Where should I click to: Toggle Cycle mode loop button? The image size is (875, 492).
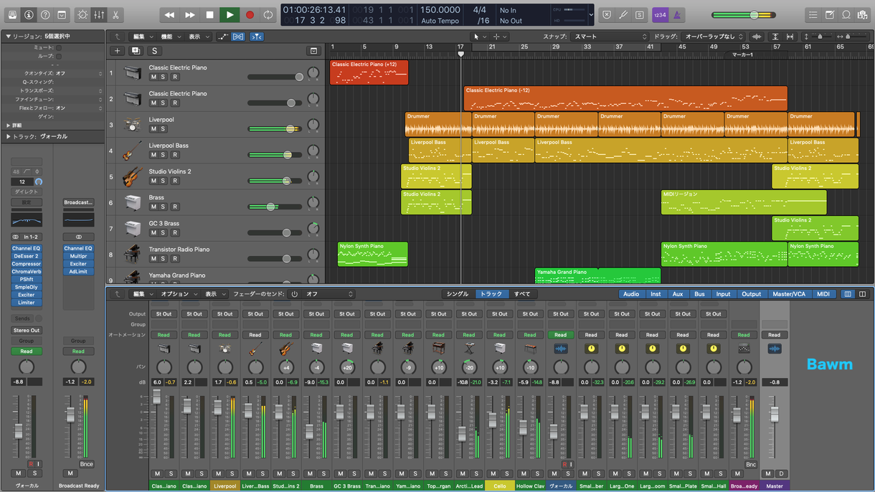click(x=268, y=15)
